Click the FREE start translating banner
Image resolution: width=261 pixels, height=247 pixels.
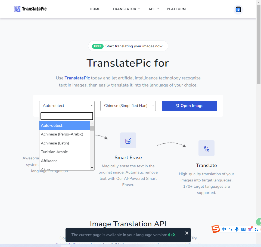pyautogui.click(x=128, y=46)
